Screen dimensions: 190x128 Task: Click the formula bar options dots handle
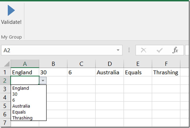[x=130, y=51]
